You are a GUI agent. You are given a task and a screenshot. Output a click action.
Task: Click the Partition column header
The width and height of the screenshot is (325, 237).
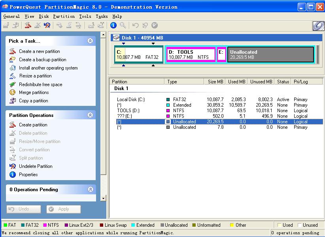[x=137, y=81]
